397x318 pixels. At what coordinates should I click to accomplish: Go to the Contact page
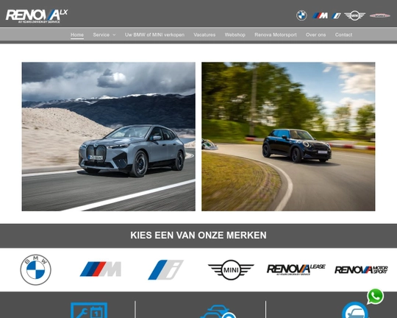point(343,35)
